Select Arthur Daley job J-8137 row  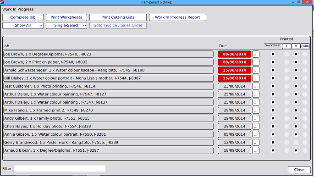coord(108,102)
